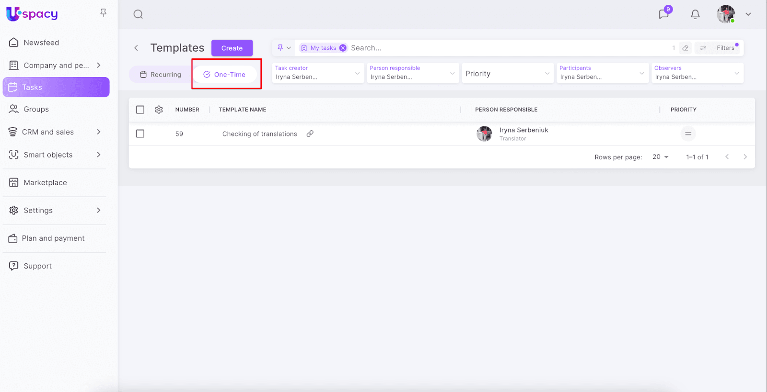Pin the sidebar with the pin icon

click(103, 13)
